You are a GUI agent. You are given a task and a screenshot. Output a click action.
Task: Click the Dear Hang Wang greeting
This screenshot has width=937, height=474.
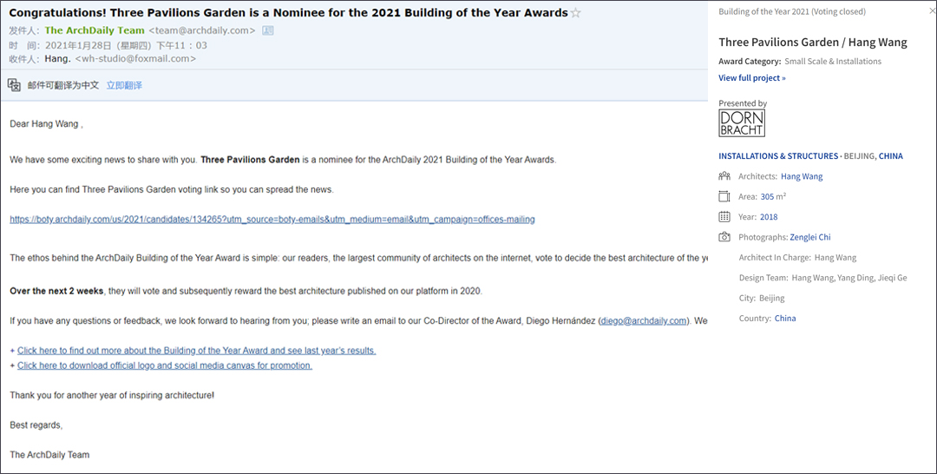[x=46, y=124]
